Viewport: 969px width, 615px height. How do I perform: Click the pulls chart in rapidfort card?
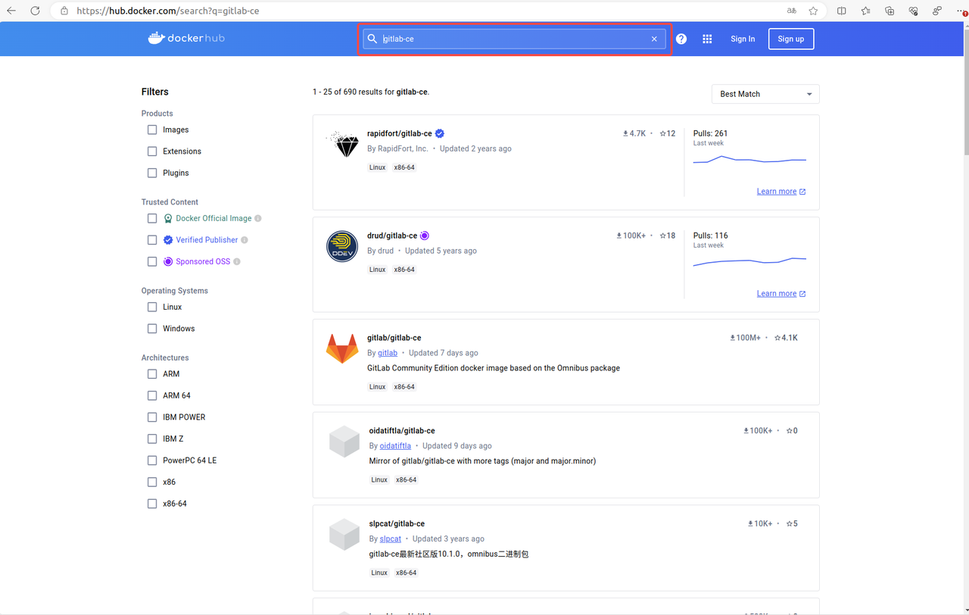coord(749,160)
